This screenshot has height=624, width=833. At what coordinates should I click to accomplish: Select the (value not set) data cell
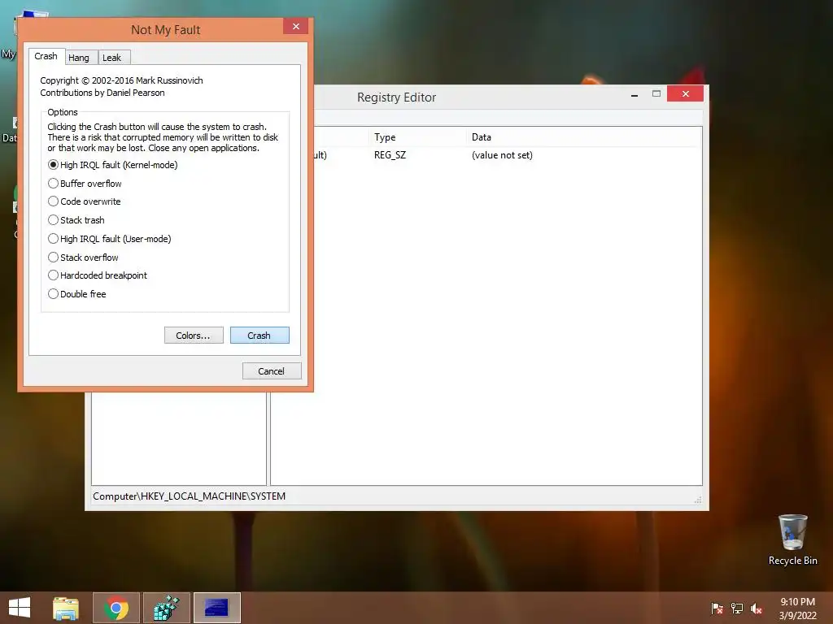pos(502,155)
